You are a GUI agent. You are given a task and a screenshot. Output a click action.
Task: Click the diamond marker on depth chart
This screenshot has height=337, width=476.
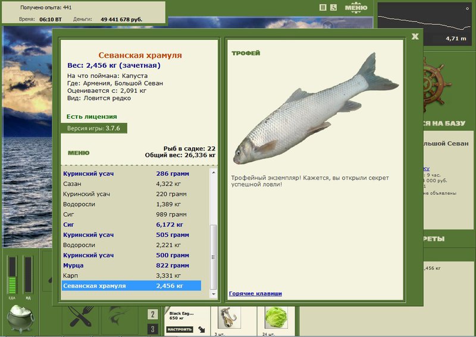point(468,8)
